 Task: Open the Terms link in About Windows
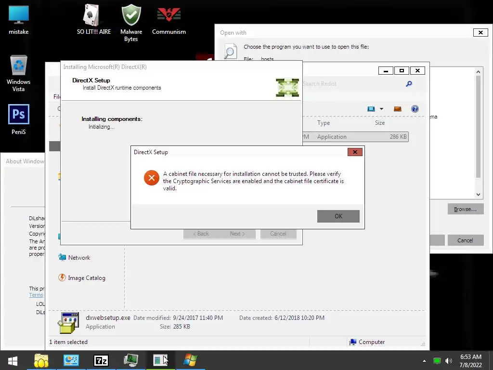pyautogui.click(x=36, y=295)
